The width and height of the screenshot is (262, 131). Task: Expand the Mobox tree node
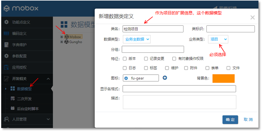click(62, 37)
